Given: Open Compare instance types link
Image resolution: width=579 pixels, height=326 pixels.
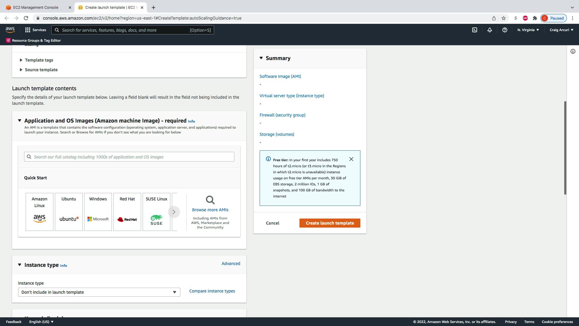Looking at the screenshot, I should [212, 291].
